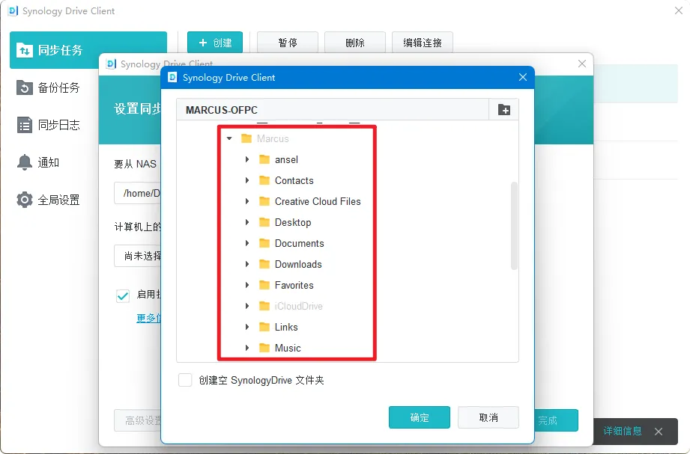Select the Links folder name
The image size is (690, 454).
(x=286, y=327)
